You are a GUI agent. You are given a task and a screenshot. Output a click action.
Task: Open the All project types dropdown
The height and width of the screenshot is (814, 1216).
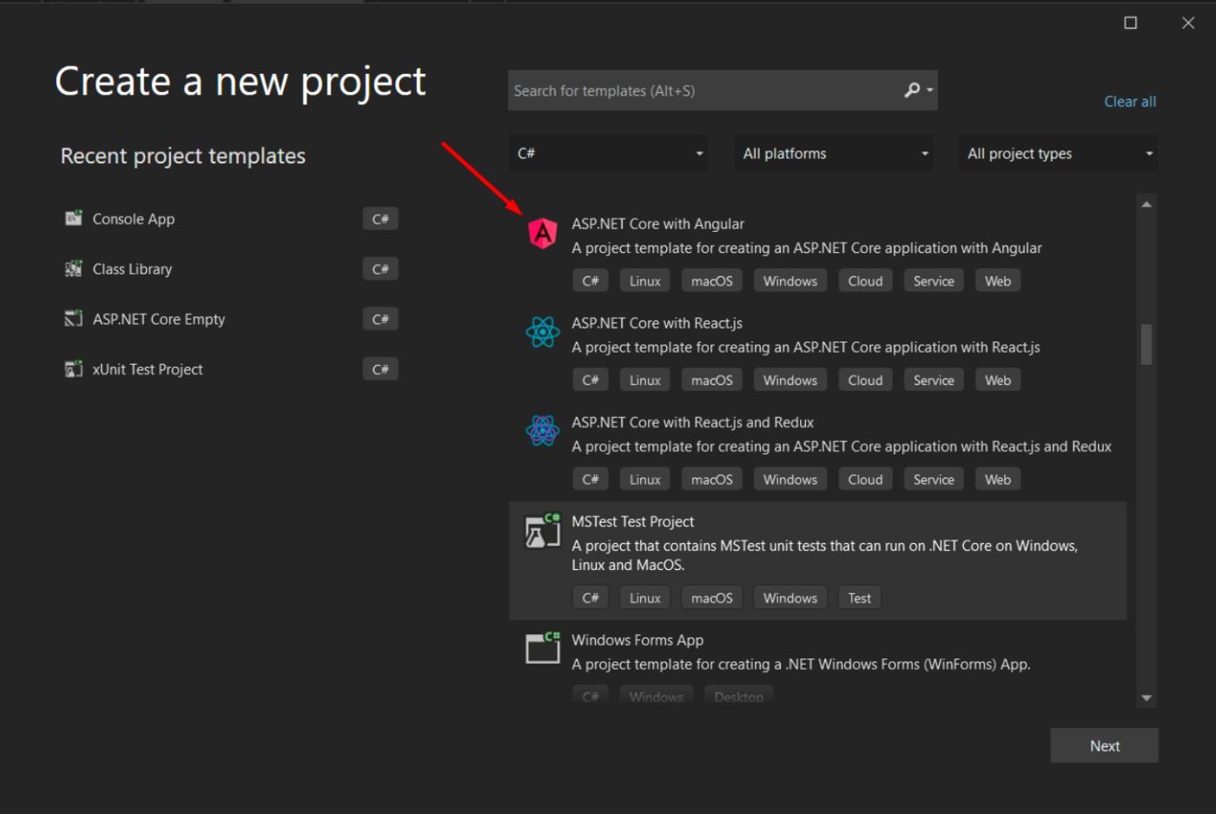click(x=1058, y=154)
